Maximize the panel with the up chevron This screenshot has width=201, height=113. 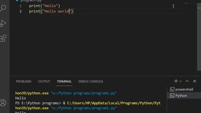click(187, 81)
